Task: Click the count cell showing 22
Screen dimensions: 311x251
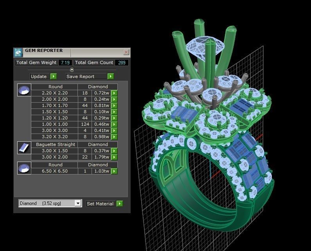Action: [85, 157]
